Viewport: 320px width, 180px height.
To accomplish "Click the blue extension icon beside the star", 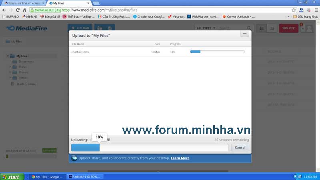I will pos(301,10).
